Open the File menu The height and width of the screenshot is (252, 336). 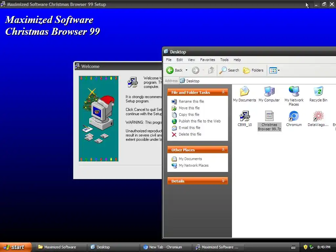169,60
